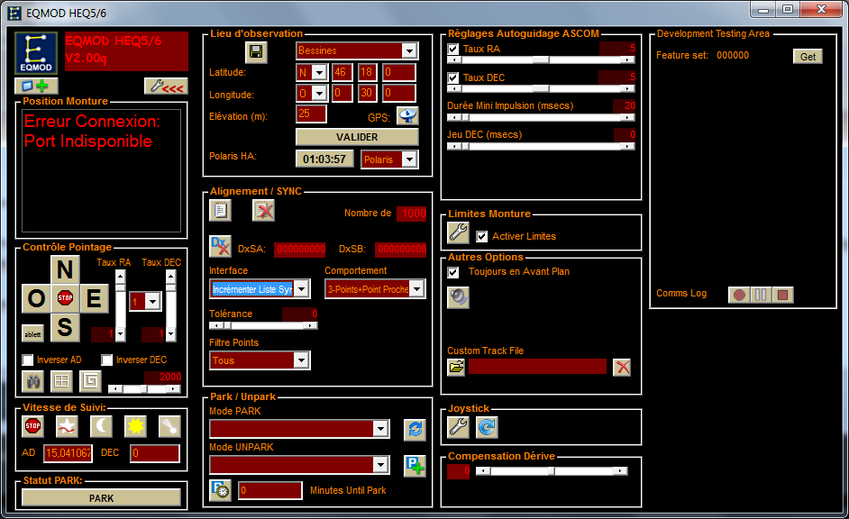Open the Bessines site dropdown
Image resolution: width=849 pixels, height=519 pixels.
click(x=410, y=50)
